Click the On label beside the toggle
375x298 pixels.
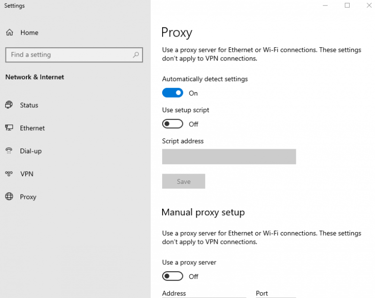click(x=193, y=93)
